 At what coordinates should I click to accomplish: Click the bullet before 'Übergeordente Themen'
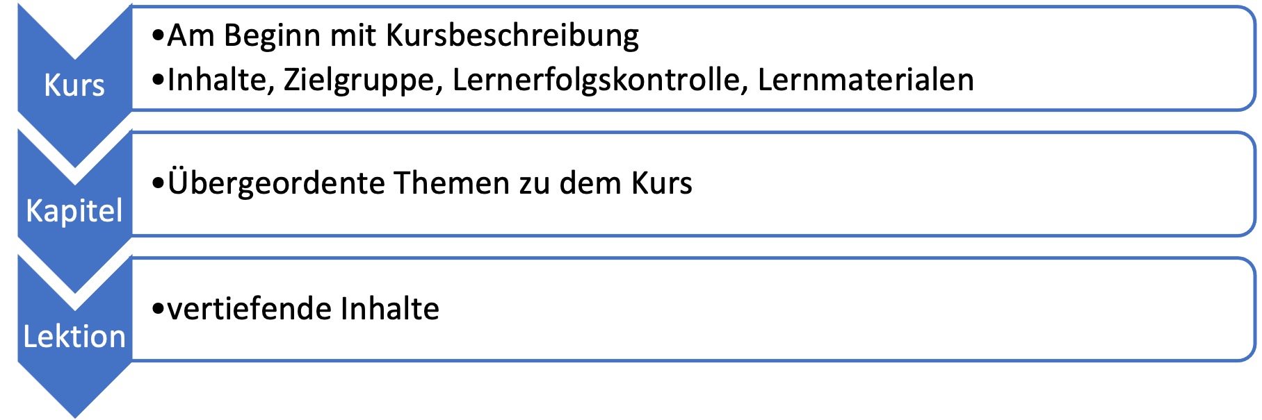(159, 184)
